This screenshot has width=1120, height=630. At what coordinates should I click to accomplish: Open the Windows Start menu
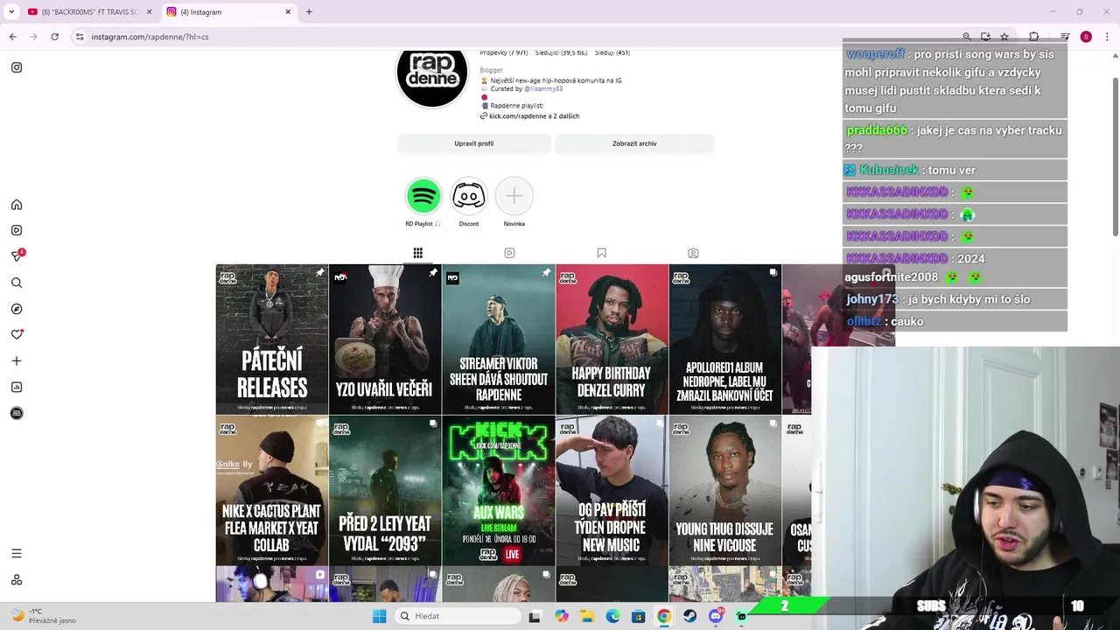point(379,616)
